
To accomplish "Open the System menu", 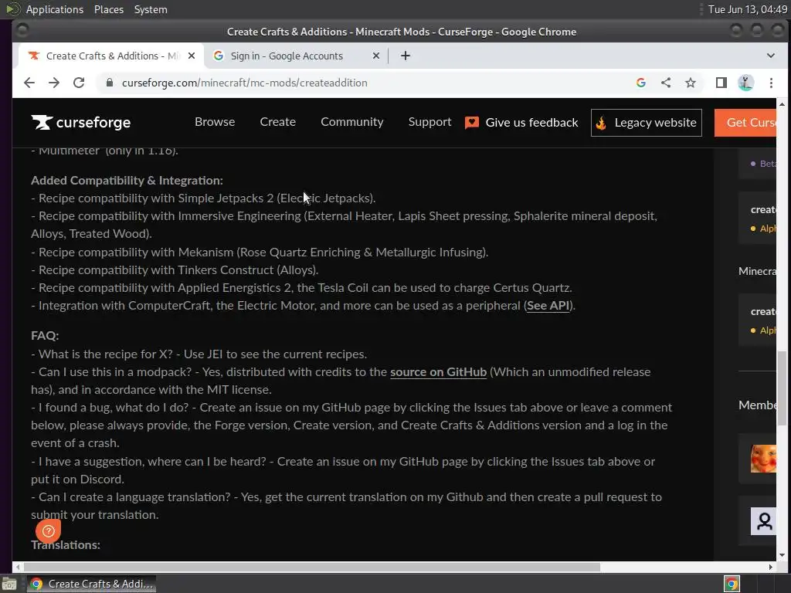I will 151,9.
